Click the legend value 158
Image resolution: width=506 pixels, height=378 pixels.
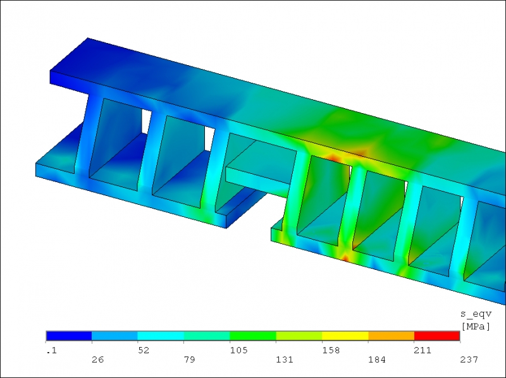(x=331, y=350)
